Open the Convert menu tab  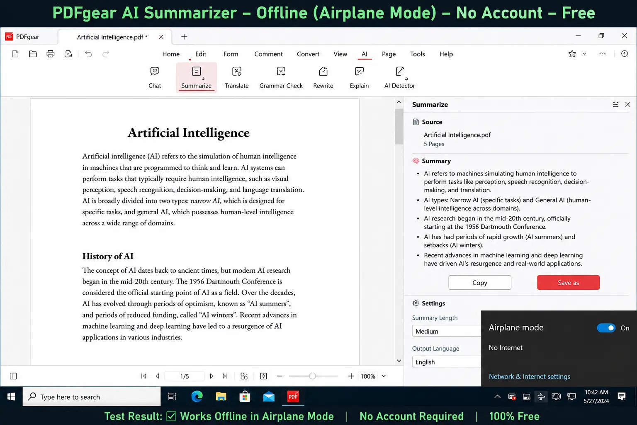[308, 54]
